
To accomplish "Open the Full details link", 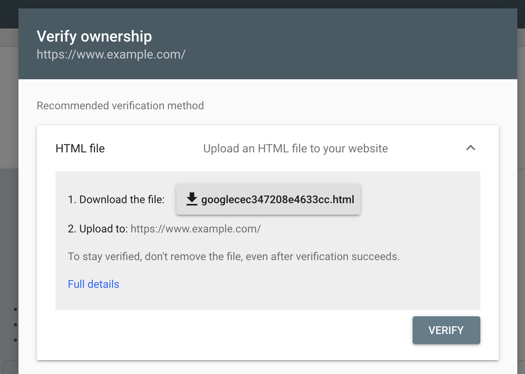I will coord(94,284).
